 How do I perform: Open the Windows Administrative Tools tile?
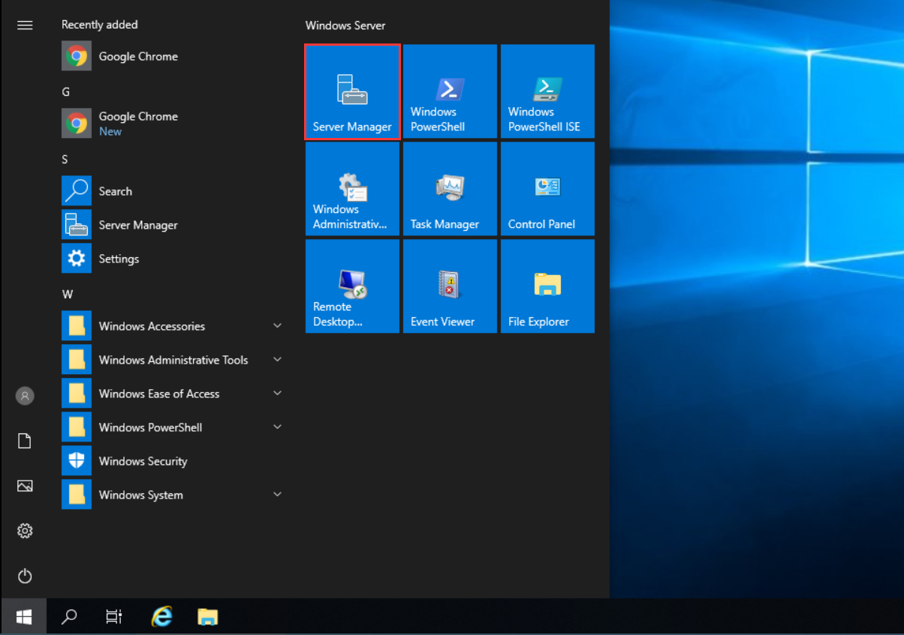pyautogui.click(x=352, y=189)
